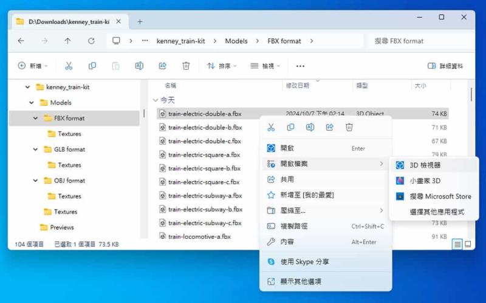486x303 pixels.
Task: Collapse the Models tree node
Action: (x=32, y=102)
